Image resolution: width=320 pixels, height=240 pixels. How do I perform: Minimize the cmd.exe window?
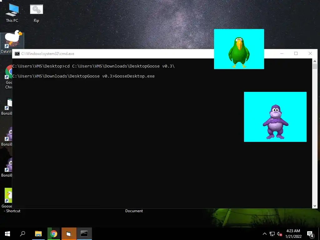(282, 53)
